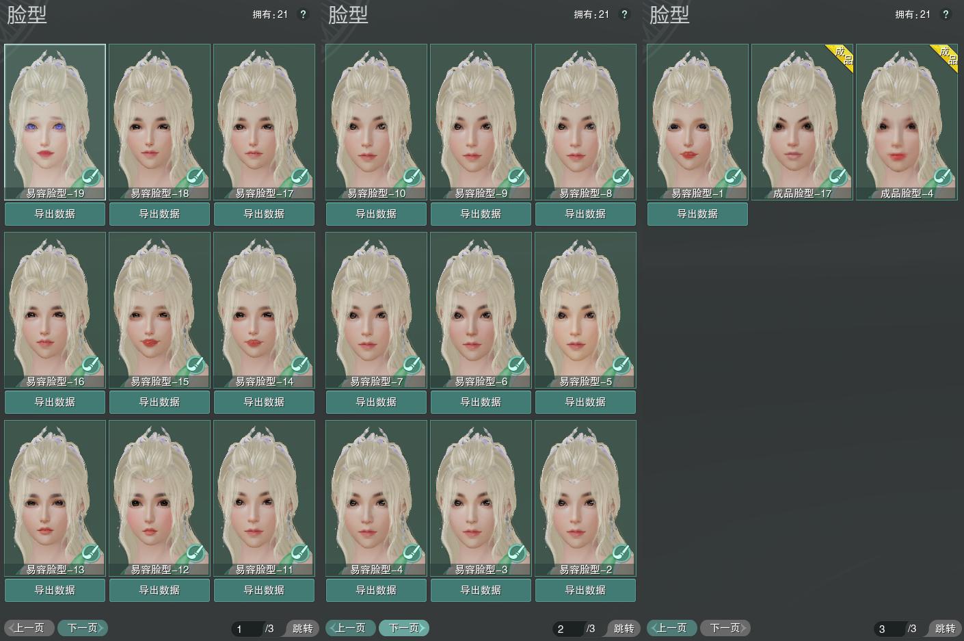Click 下一页 in the page 3 panel
The image size is (964, 641).
tap(725, 628)
